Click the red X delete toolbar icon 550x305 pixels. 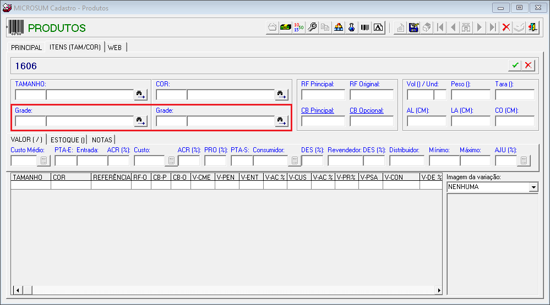[x=506, y=27]
